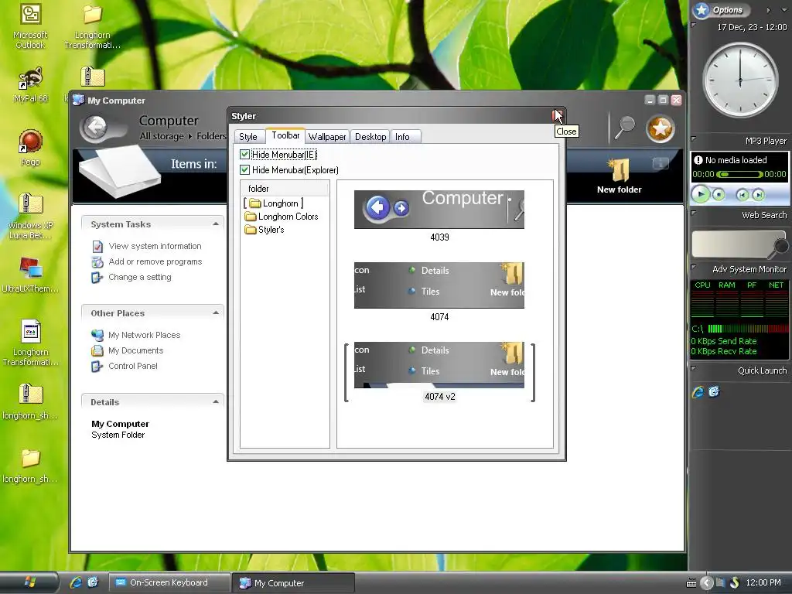Click View system information link
The width and height of the screenshot is (792, 594).
(x=155, y=246)
